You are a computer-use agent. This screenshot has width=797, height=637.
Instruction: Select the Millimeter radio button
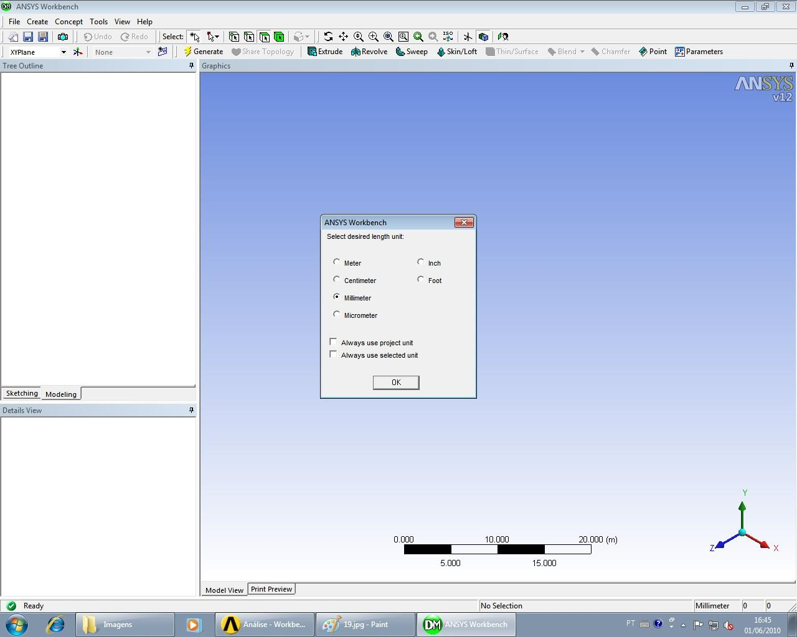tap(337, 297)
